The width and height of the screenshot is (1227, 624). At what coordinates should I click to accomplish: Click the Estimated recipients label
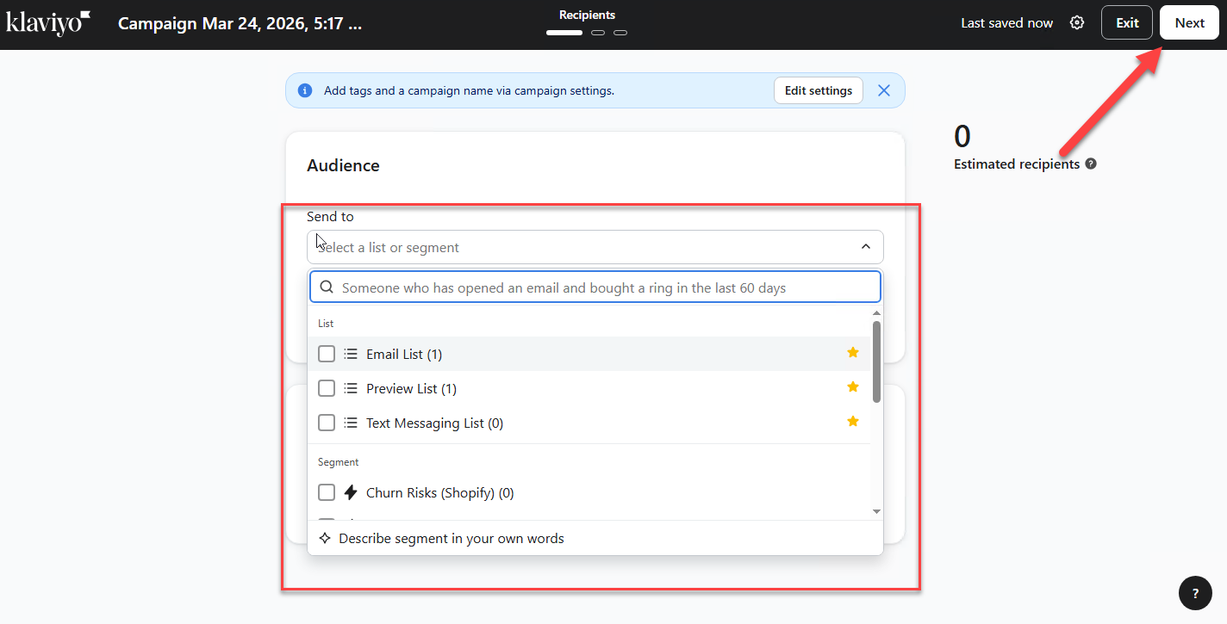(x=1017, y=164)
